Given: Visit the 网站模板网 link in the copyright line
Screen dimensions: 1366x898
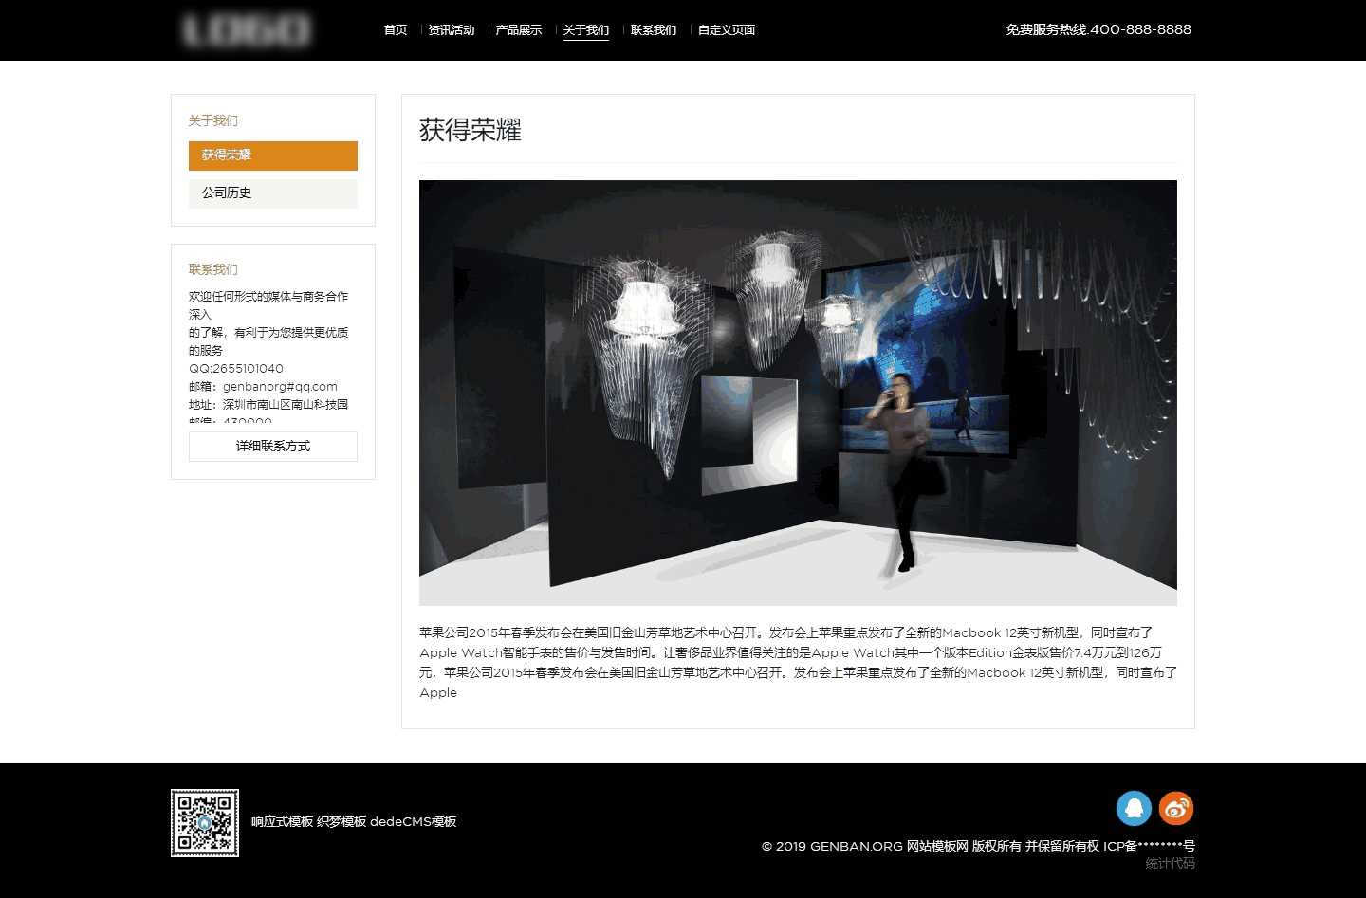Looking at the screenshot, I should 937,847.
